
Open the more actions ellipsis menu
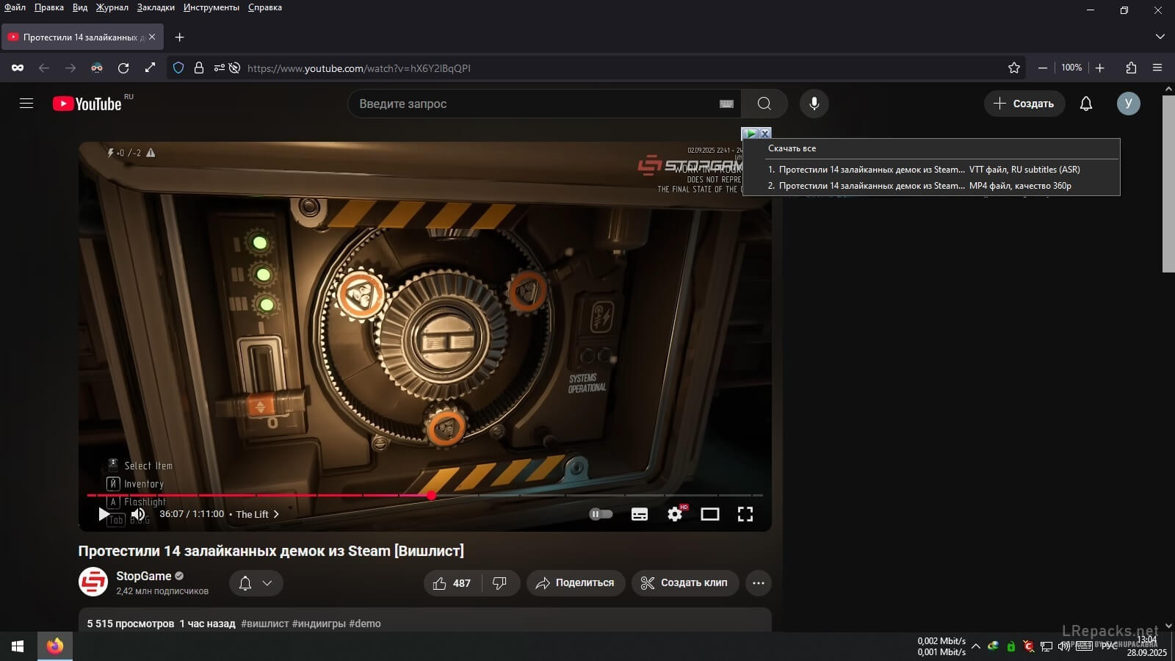click(758, 583)
